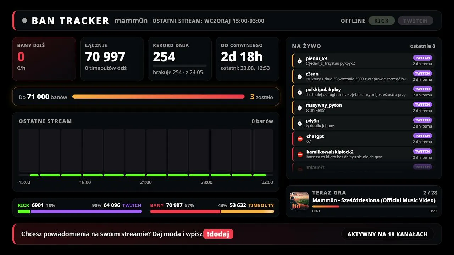Click the song album art thumbnail
Viewport: 454px width, 255px height.
click(299, 201)
